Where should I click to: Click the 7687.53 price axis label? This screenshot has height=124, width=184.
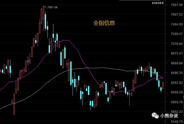tap(177, 15)
